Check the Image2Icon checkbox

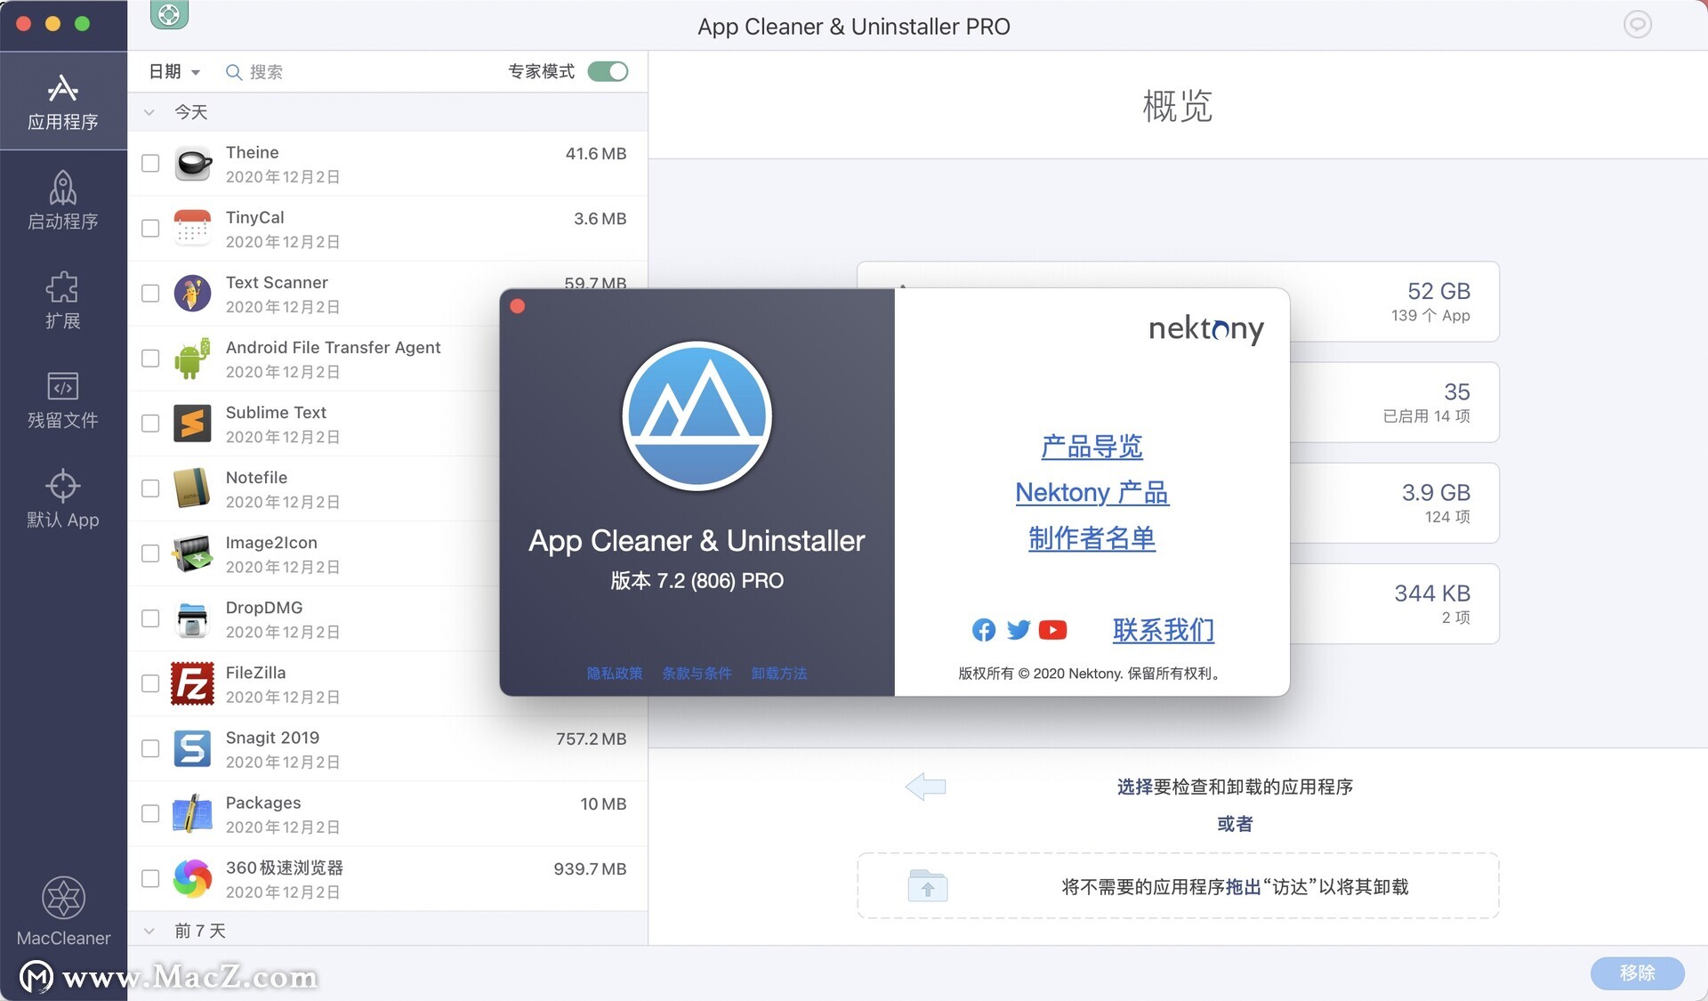pos(150,553)
